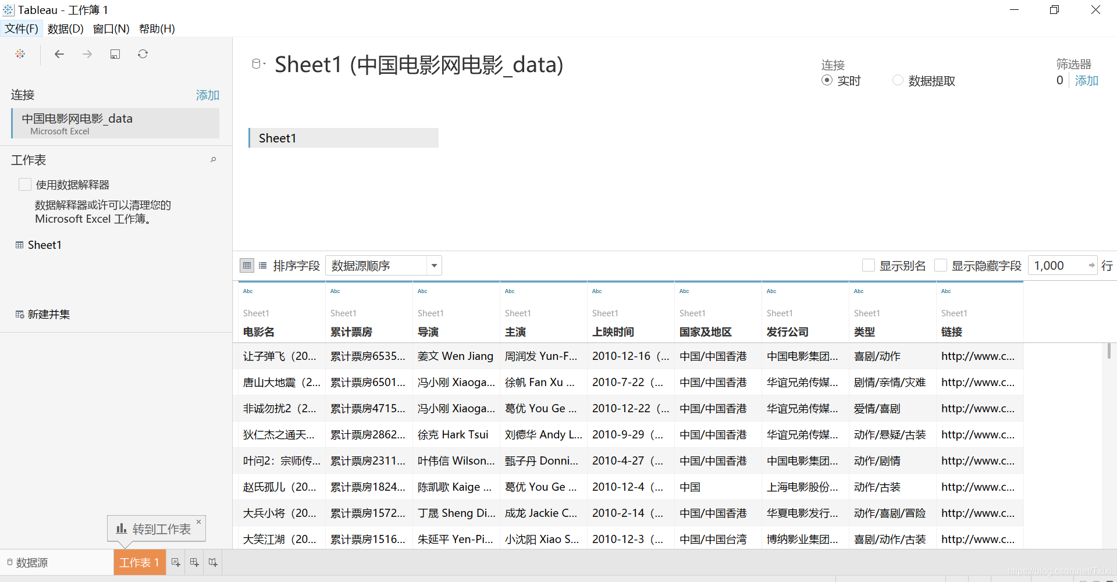Click cell 姜文 Wen Jiang

[456, 356]
